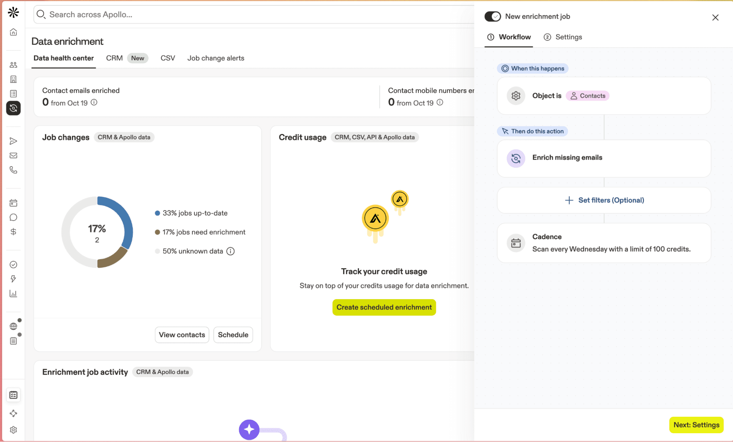This screenshot has height=442, width=733.
Task: Open the Workflows lightning bolt icon
Action: (14, 279)
